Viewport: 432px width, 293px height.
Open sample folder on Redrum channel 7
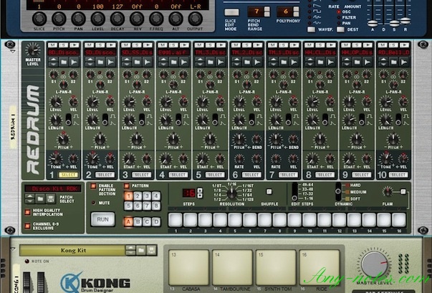(x=284, y=62)
